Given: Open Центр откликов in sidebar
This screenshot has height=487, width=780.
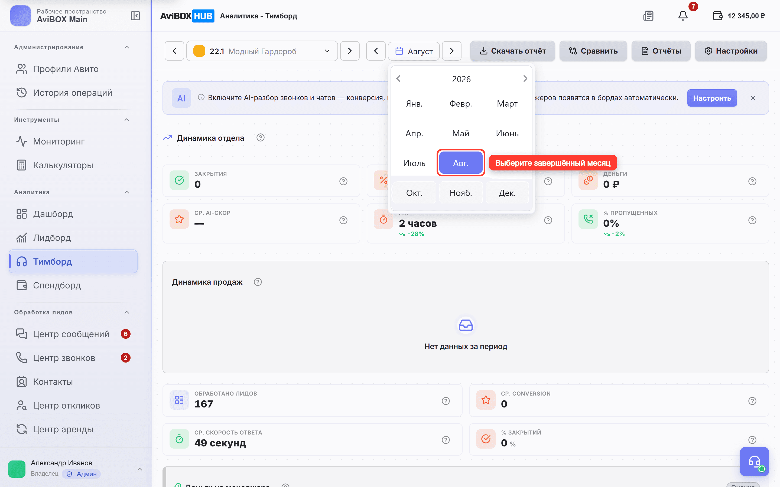Looking at the screenshot, I should [x=73, y=406].
